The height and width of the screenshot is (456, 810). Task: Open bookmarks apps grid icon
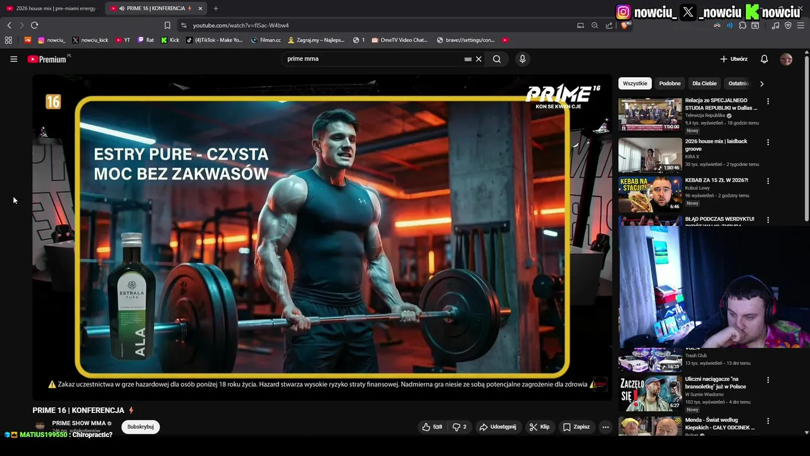coord(8,40)
